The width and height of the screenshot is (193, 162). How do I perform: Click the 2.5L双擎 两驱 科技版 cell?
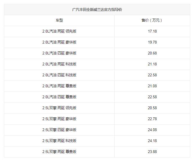tap(59, 141)
